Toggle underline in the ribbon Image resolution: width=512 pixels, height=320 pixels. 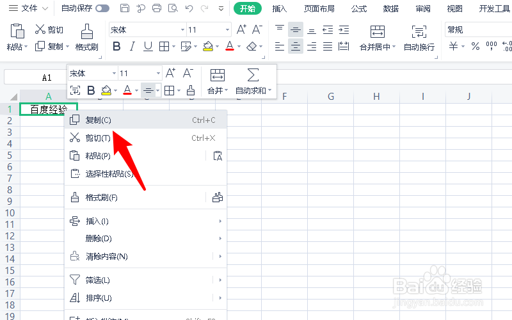pyautogui.click(x=148, y=46)
